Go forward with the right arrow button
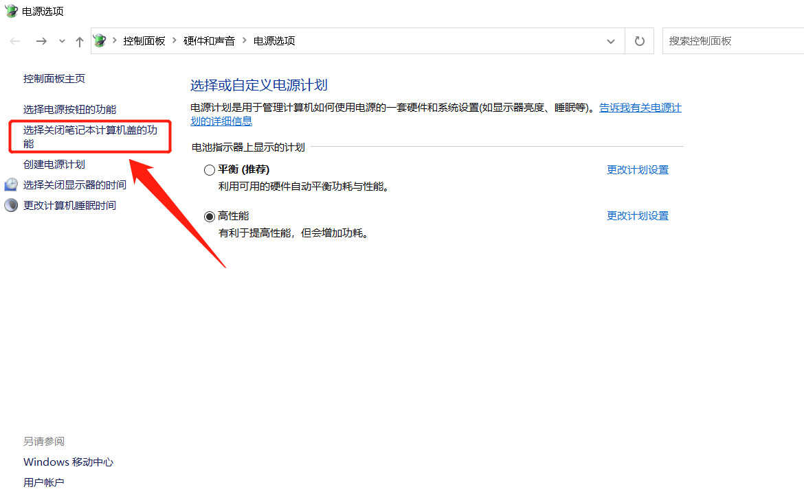This screenshot has width=804, height=500. click(x=41, y=41)
